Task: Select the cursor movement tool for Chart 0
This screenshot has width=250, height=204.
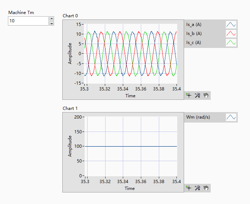Action: tap(189, 96)
